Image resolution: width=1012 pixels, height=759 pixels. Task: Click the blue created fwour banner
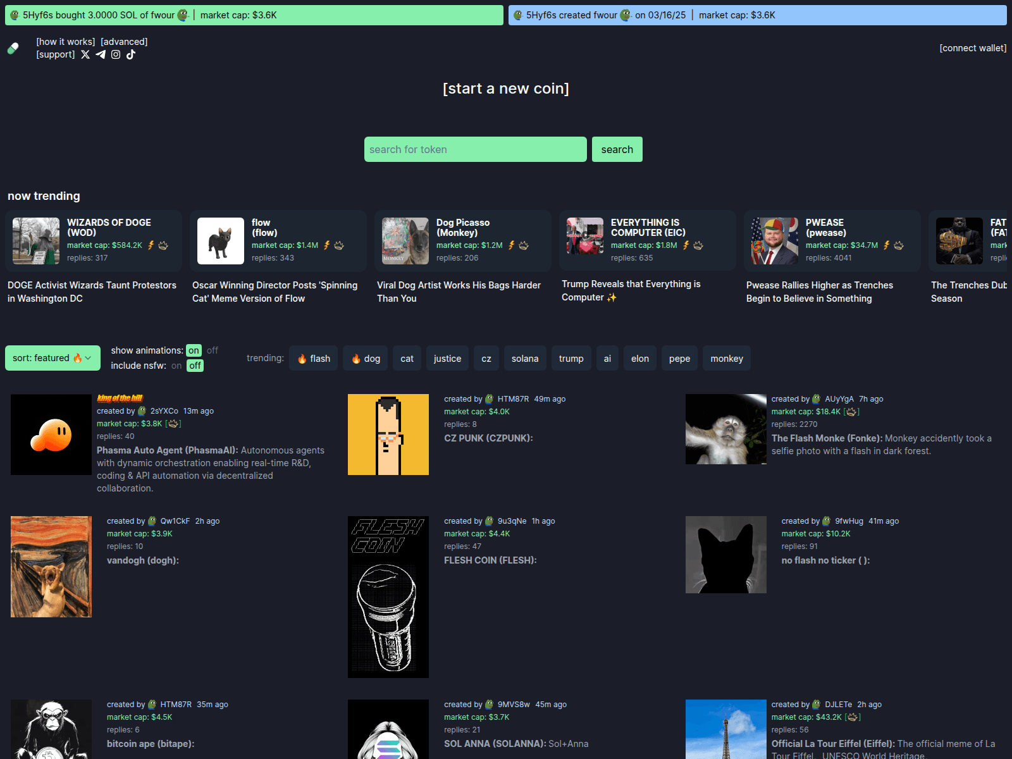coord(758,15)
